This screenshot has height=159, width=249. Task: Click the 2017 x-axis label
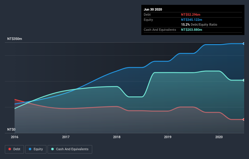(66, 137)
